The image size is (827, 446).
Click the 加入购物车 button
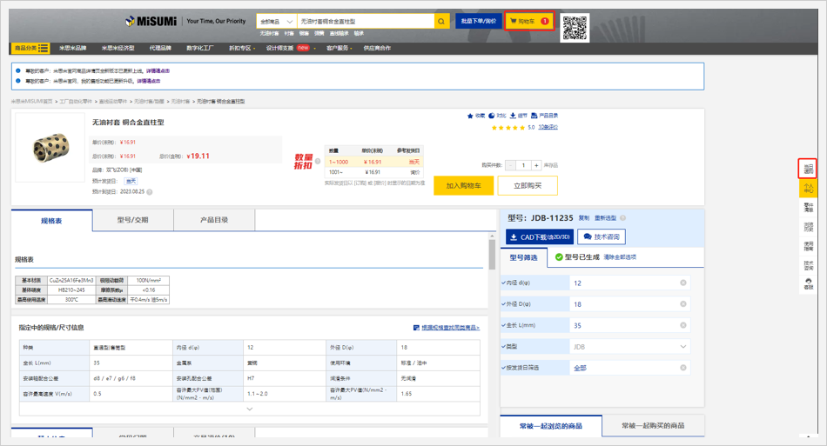(463, 185)
